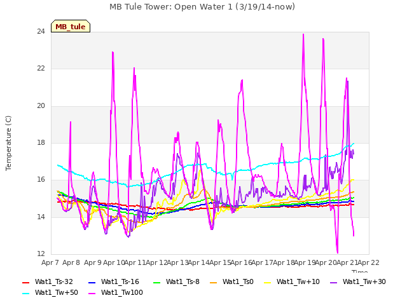This screenshot has width=407, height=305.
Task: Click the cyan Wat1_Tw+50 legend swatch
Action: click(26, 294)
